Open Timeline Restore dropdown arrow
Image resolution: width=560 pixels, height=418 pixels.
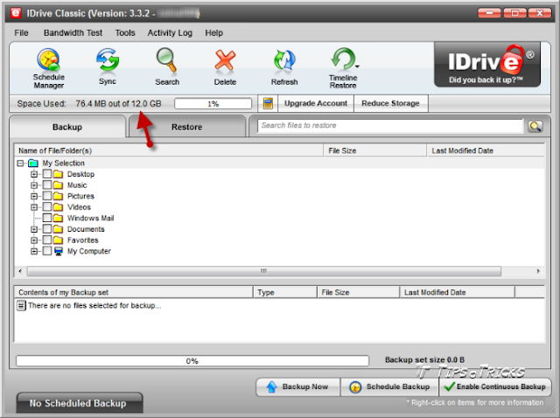click(x=357, y=66)
